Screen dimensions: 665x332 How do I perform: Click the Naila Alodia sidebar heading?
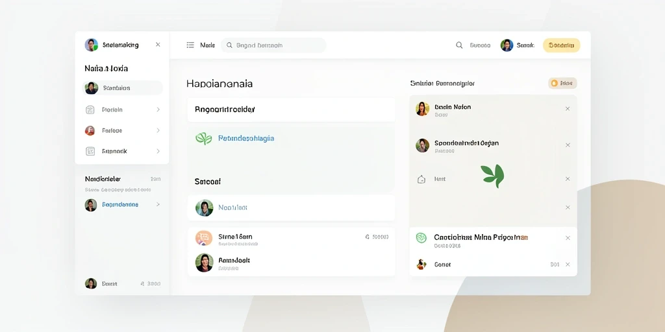coord(106,68)
